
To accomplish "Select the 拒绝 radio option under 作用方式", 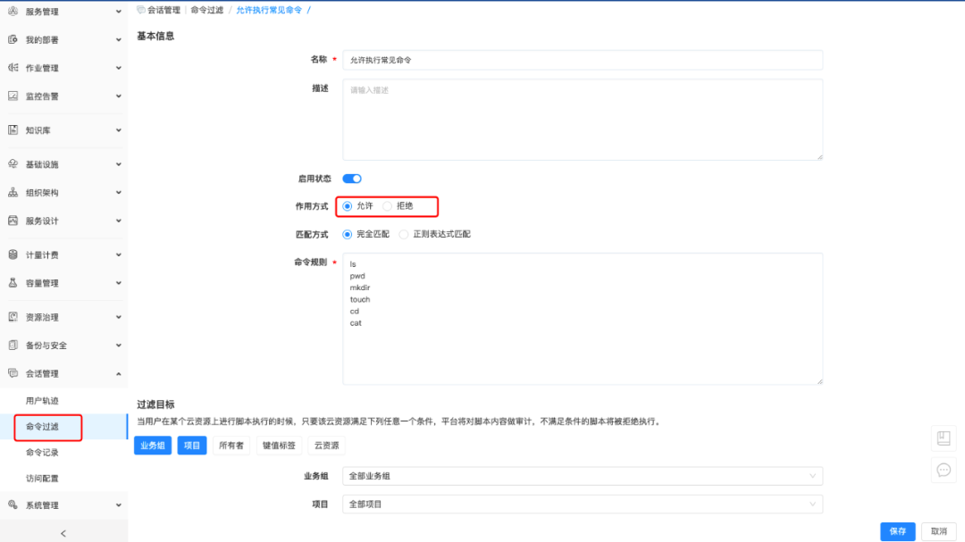I will point(385,206).
